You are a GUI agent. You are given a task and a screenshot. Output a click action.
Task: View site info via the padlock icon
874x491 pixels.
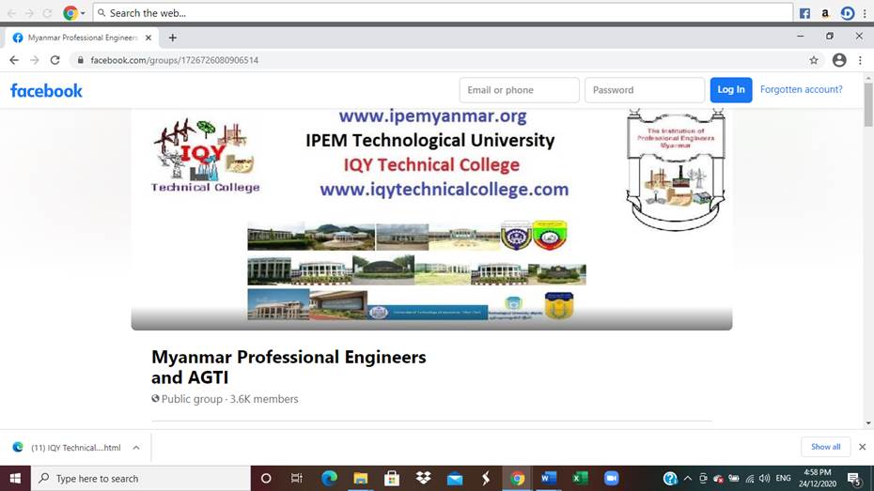point(80,60)
